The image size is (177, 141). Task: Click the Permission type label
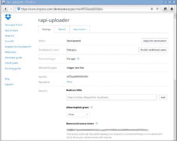click(47, 59)
